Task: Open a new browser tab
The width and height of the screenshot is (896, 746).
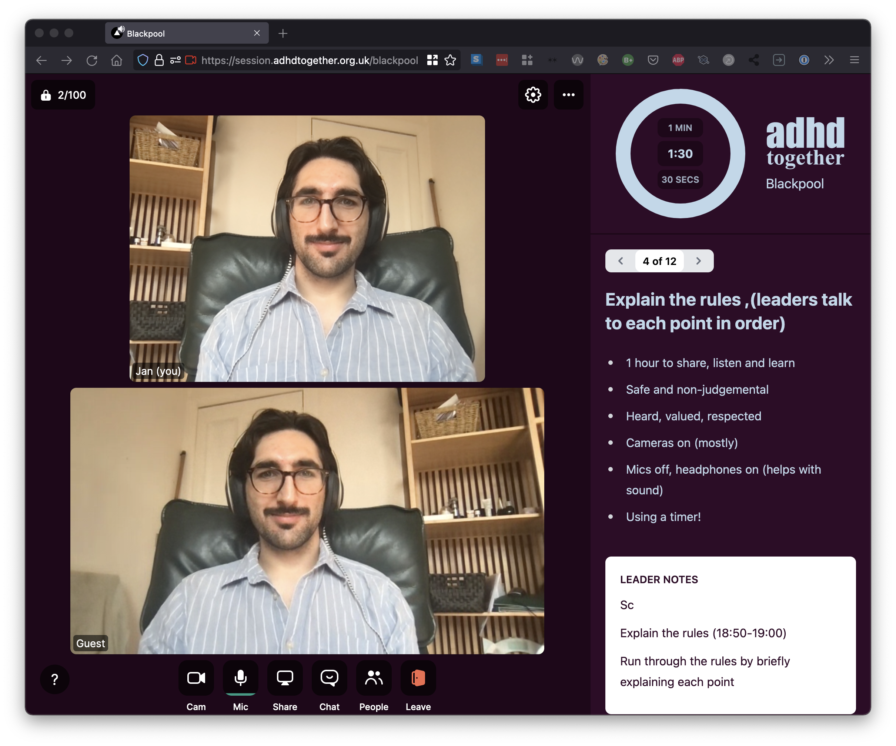Action: click(x=283, y=33)
